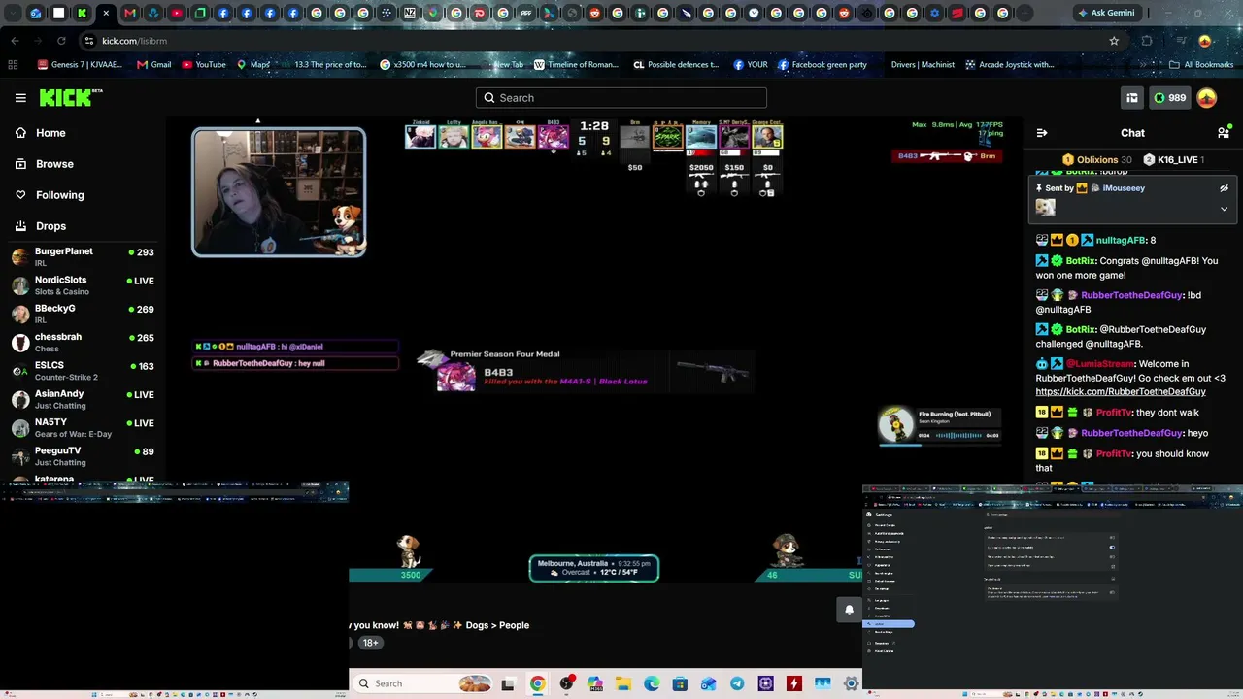Open Telegram from the taskbar
The height and width of the screenshot is (699, 1243).
737,683
